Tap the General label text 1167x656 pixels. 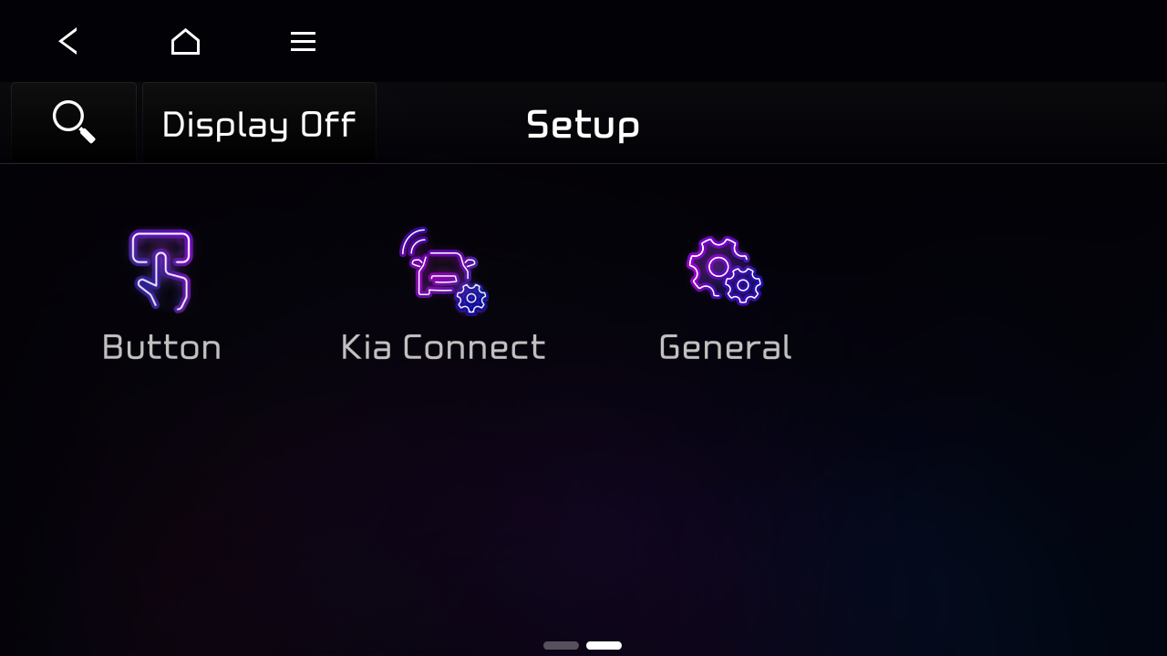coord(725,346)
